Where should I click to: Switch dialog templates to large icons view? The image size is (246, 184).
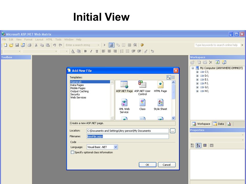pyautogui.click(x=169, y=77)
